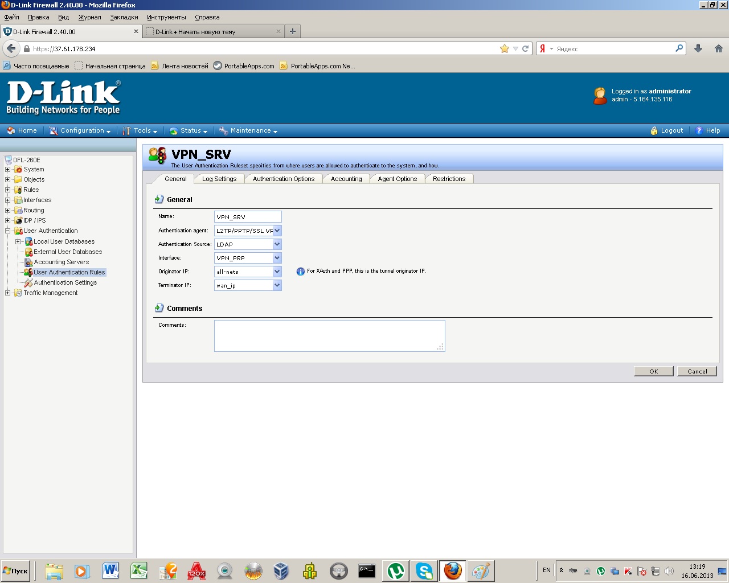The image size is (729, 583).
Task: Open the Authentication Source dropdown
Action: [277, 244]
